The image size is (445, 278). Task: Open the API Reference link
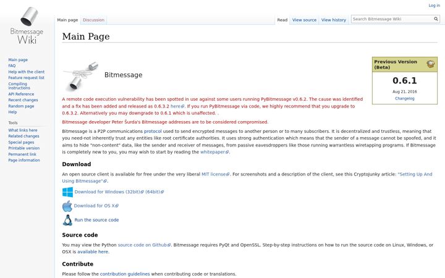tap(21, 94)
